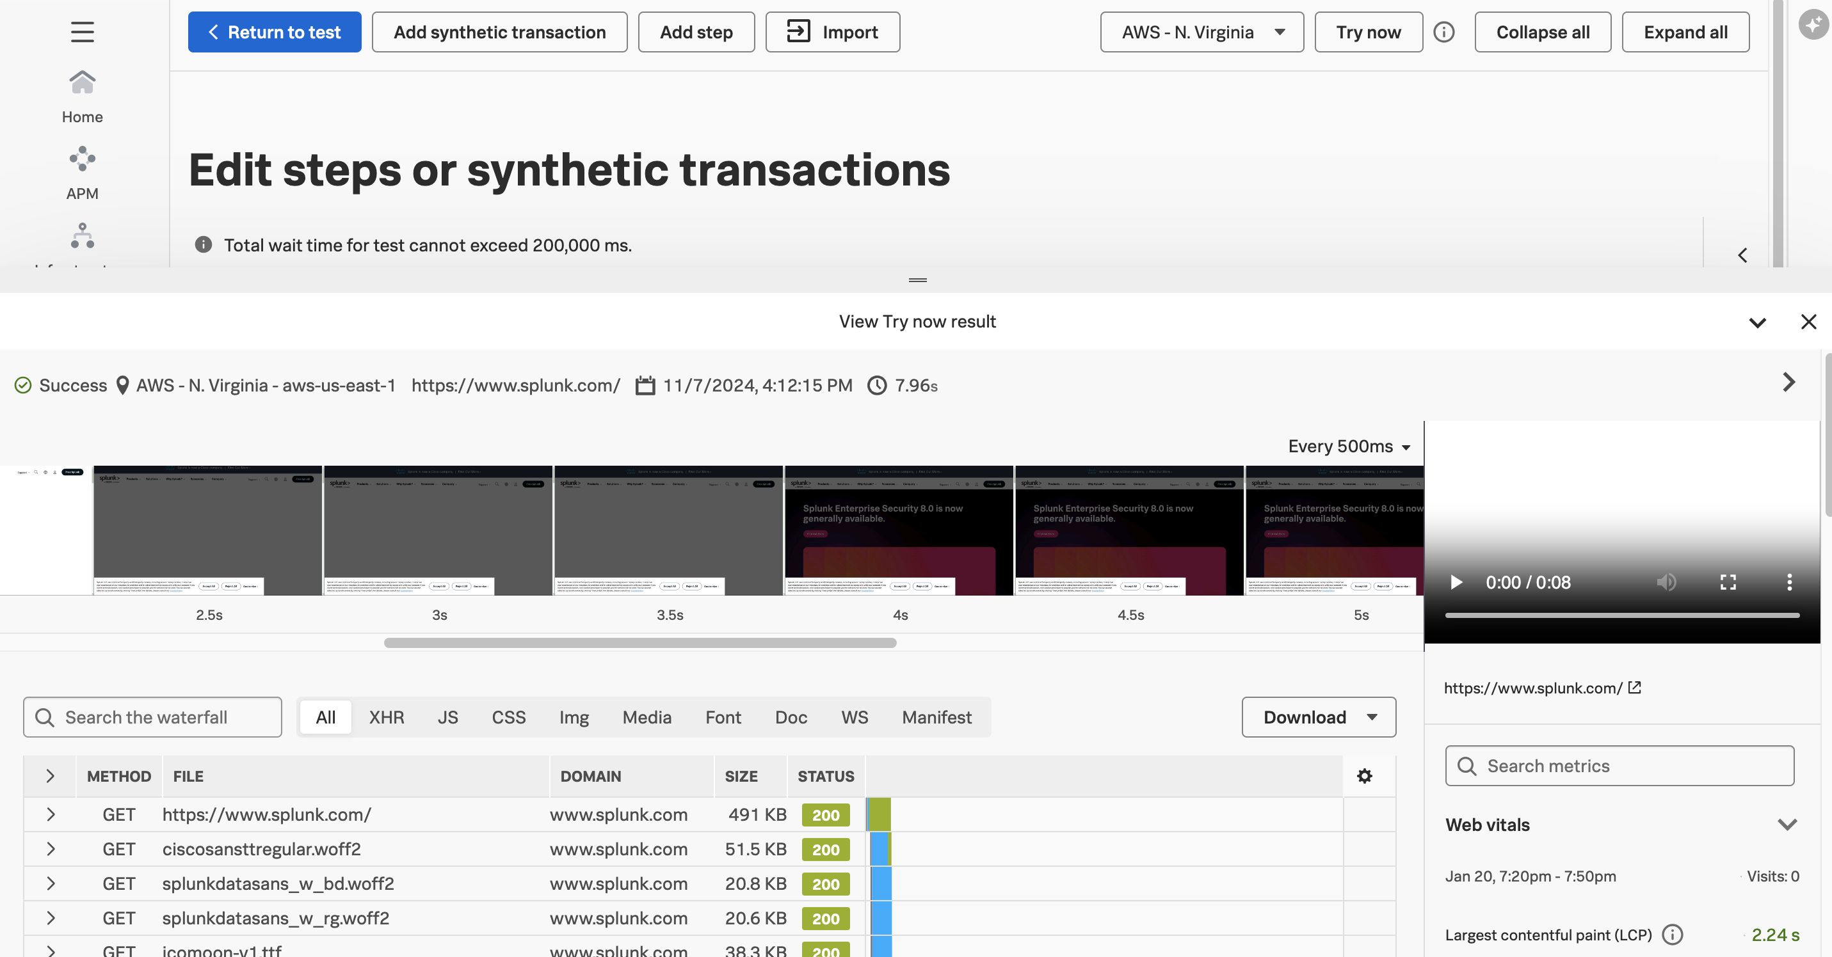
Task: Click LCP info icon
Action: 1672,934
